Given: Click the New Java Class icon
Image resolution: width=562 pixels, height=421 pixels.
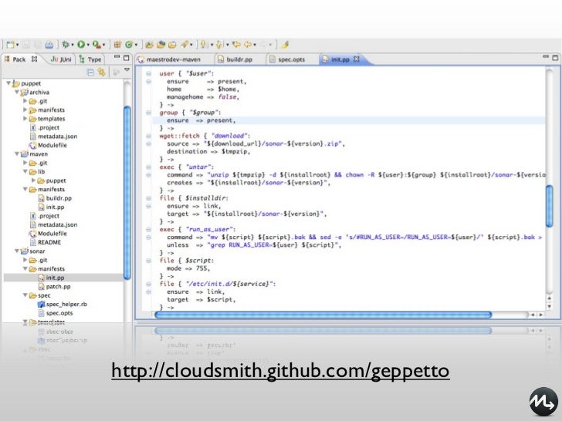Looking at the screenshot, I should [129, 45].
